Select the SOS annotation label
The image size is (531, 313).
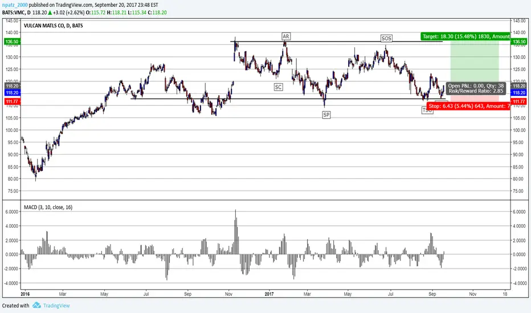point(386,38)
